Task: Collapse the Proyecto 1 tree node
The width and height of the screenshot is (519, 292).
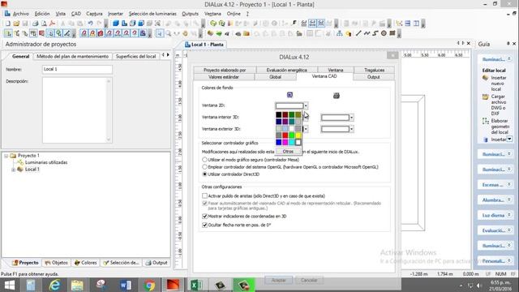Action: tap(6, 156)
